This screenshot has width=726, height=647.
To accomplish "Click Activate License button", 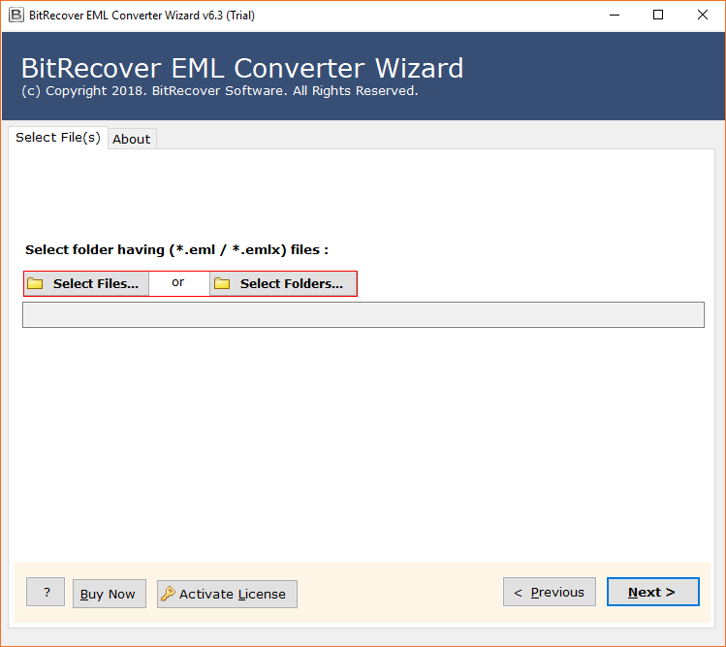I will pos(227,594).
